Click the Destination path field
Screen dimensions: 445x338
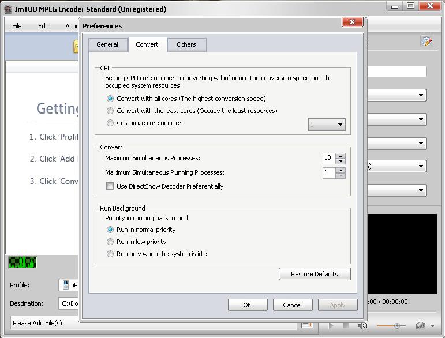pyautogui.click(x=69, y=303)
